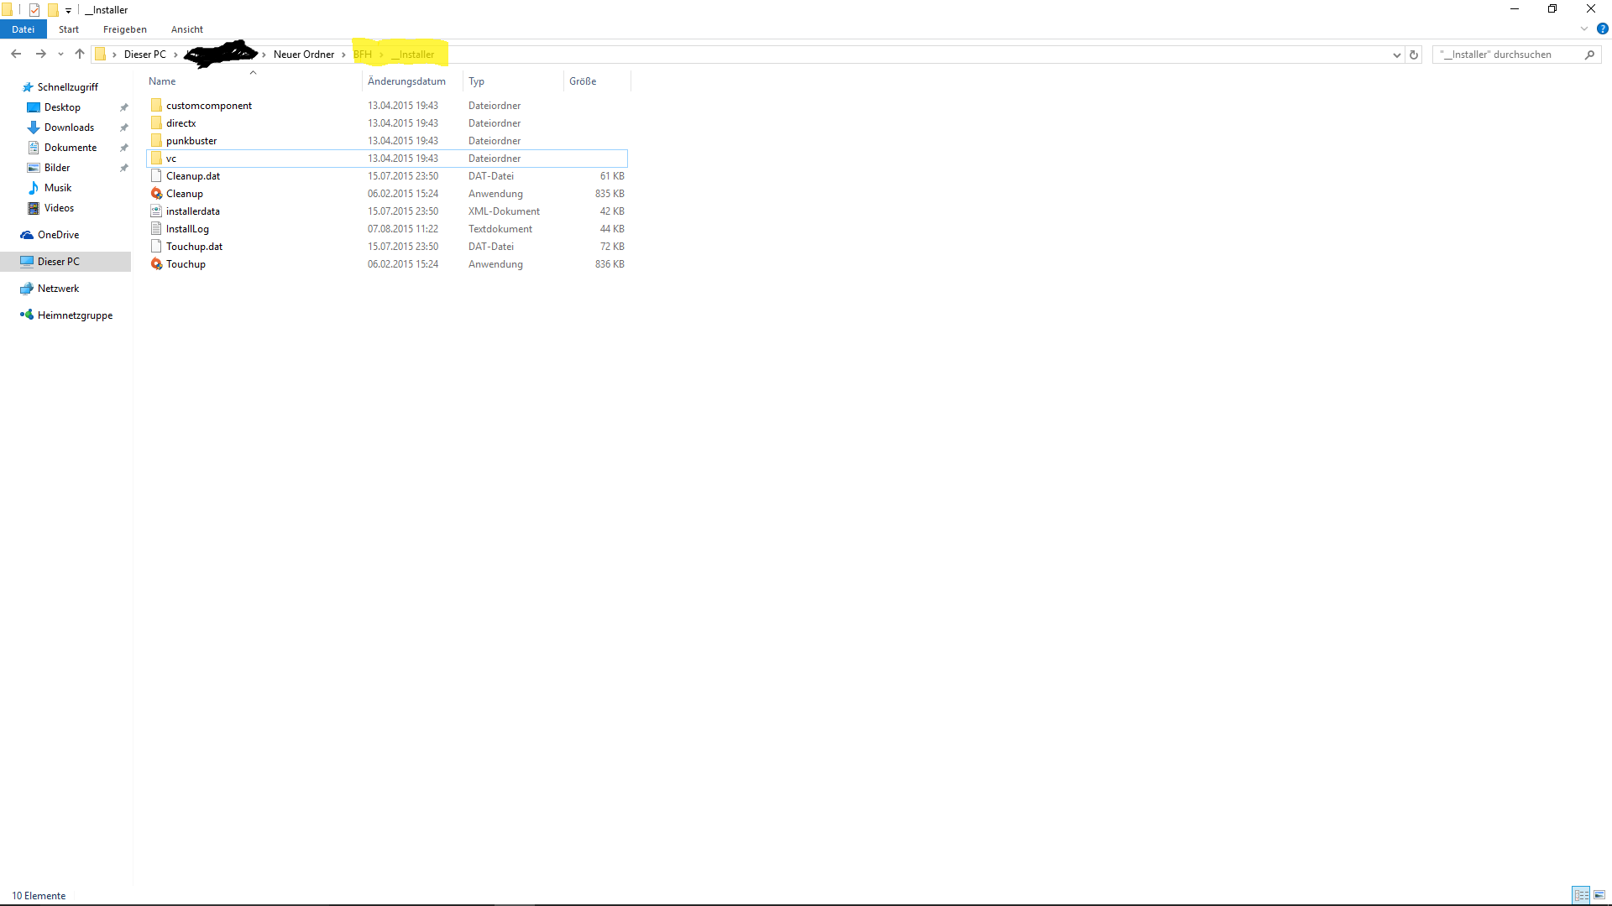Screen dimensions: 1612x906
Task: Select the Touchup application icon
Action: 156,264
